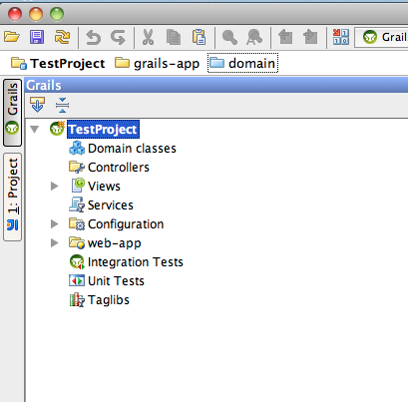Click the Make Project binary icon
The image size is (408, 402).
pyautogui.click(x=341, y=37)
